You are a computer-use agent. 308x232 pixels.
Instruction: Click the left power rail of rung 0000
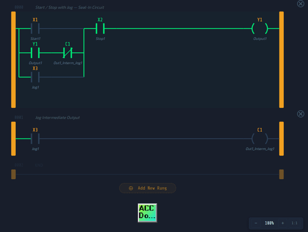click(13, 60)
